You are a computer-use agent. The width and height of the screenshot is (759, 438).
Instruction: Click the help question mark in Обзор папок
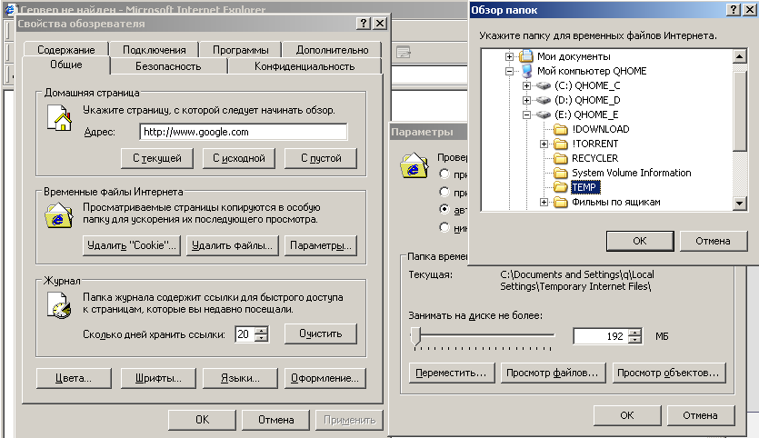[734, 10]
